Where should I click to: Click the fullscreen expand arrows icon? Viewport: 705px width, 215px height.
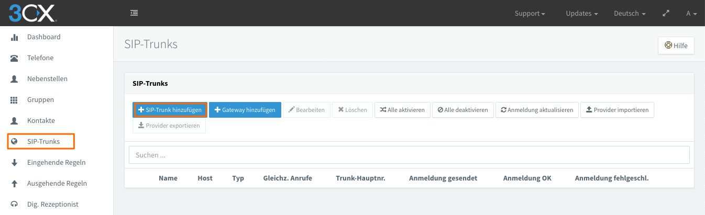pyautogui.click(x=666, y=14)
